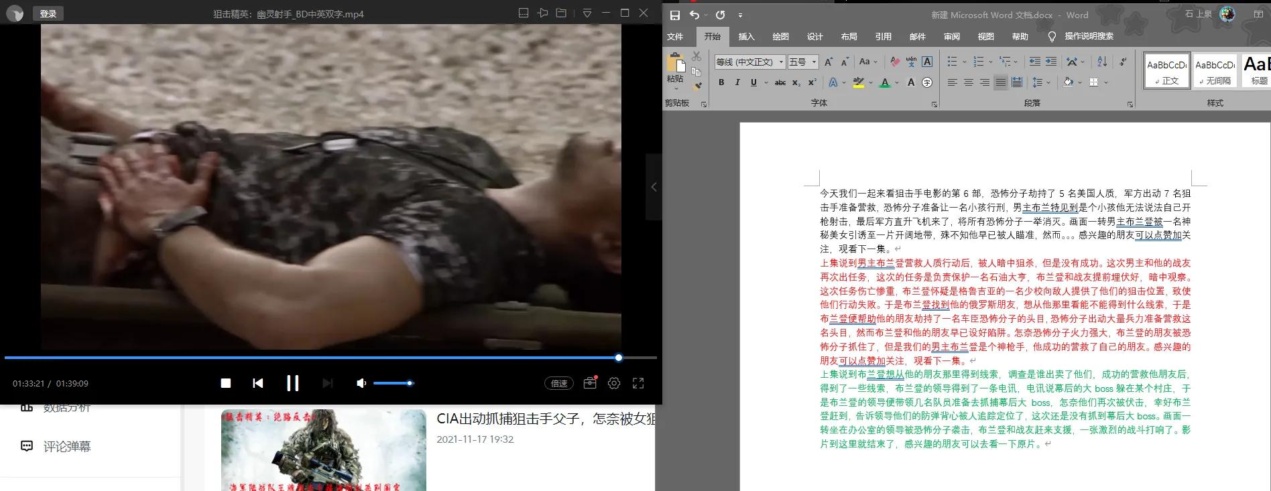The width and height of the screenshot is (1271, 491).
Task: Open the font color dropdown arrow
Action: pos(896,82)
